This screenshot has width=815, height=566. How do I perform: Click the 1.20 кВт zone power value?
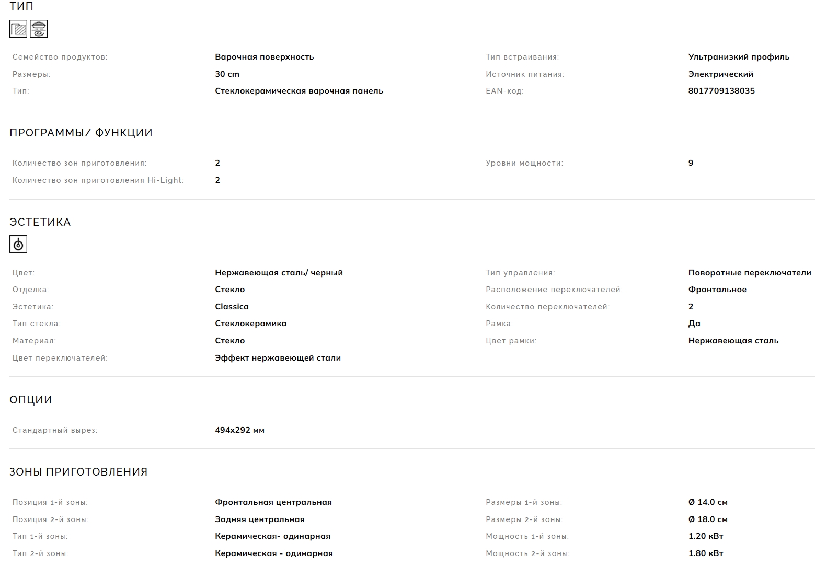click(x=706, y=536)
